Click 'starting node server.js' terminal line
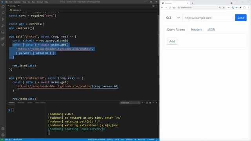The width and height of the screenshot is (251, 141). (x=77, y=129)
